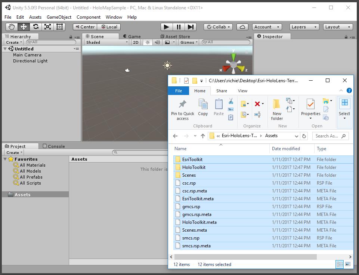Select the Rotate tool in Unity toolbar
Viewport: 359px width, 275px height.
[35, 27]
